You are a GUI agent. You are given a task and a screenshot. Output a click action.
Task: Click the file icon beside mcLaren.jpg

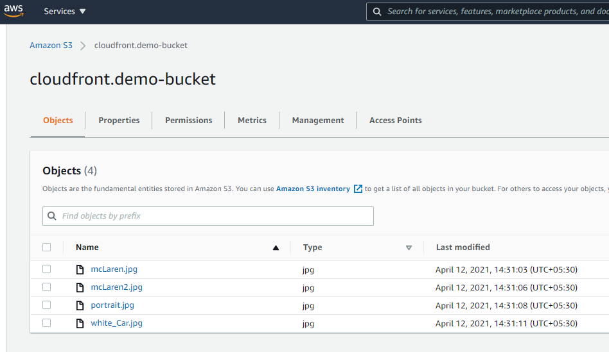click(80, 269)
